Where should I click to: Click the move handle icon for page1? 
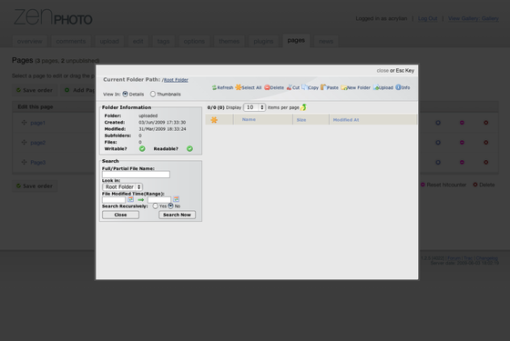click(24, 123)
